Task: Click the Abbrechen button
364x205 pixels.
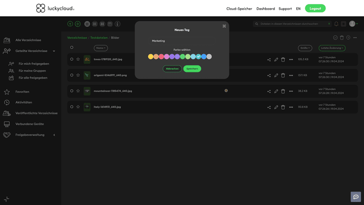Action: click(x=172, y=68)
